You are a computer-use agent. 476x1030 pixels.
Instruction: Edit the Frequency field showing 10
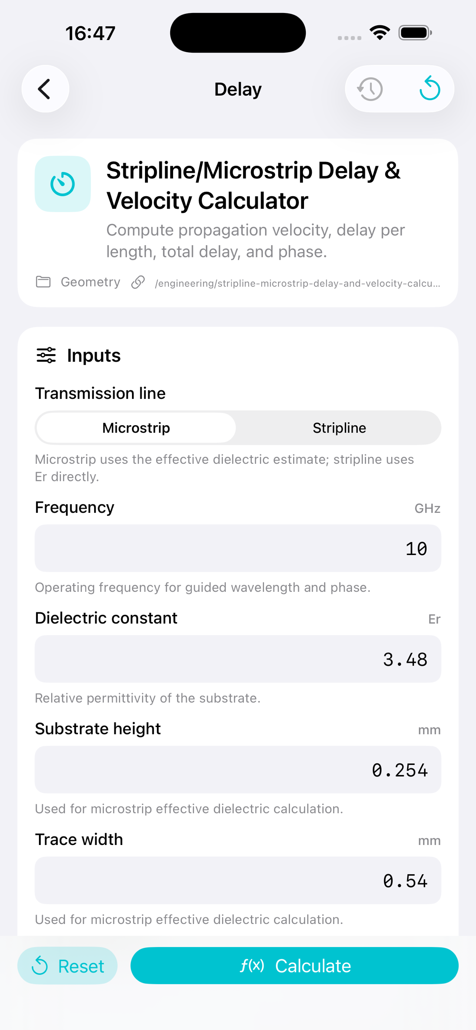pyautogui.click(x=238, y=548)
